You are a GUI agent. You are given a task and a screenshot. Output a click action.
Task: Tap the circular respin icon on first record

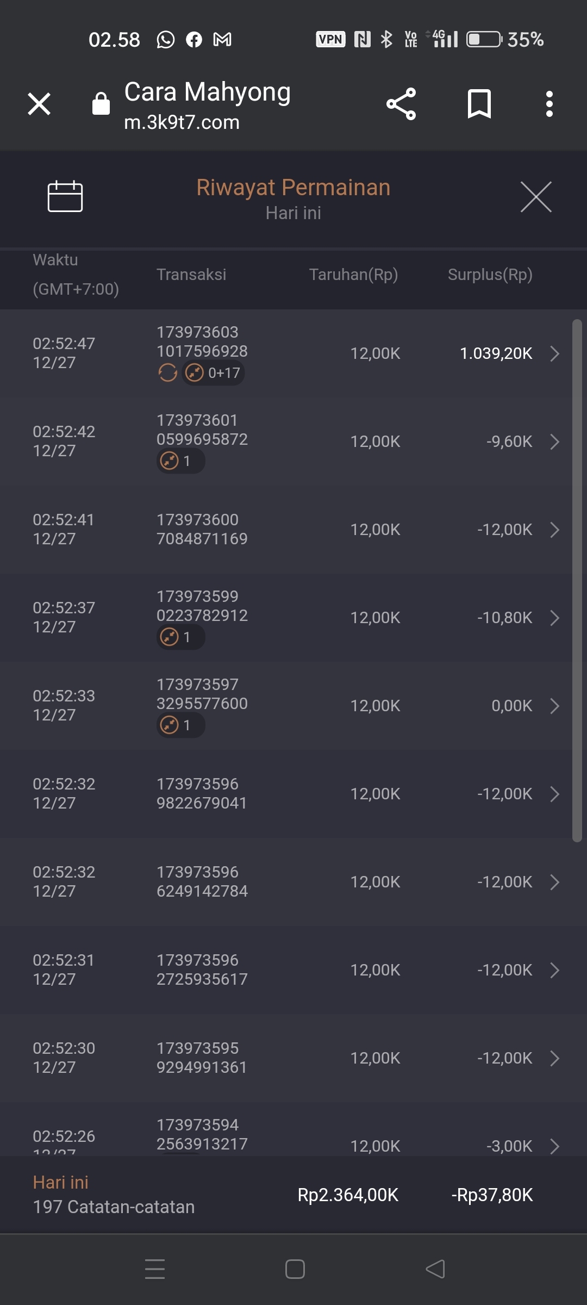click(x=167, y=373)
